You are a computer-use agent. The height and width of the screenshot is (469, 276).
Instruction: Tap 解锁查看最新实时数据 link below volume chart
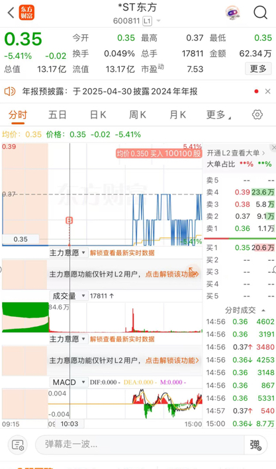[x=122, y=339]
